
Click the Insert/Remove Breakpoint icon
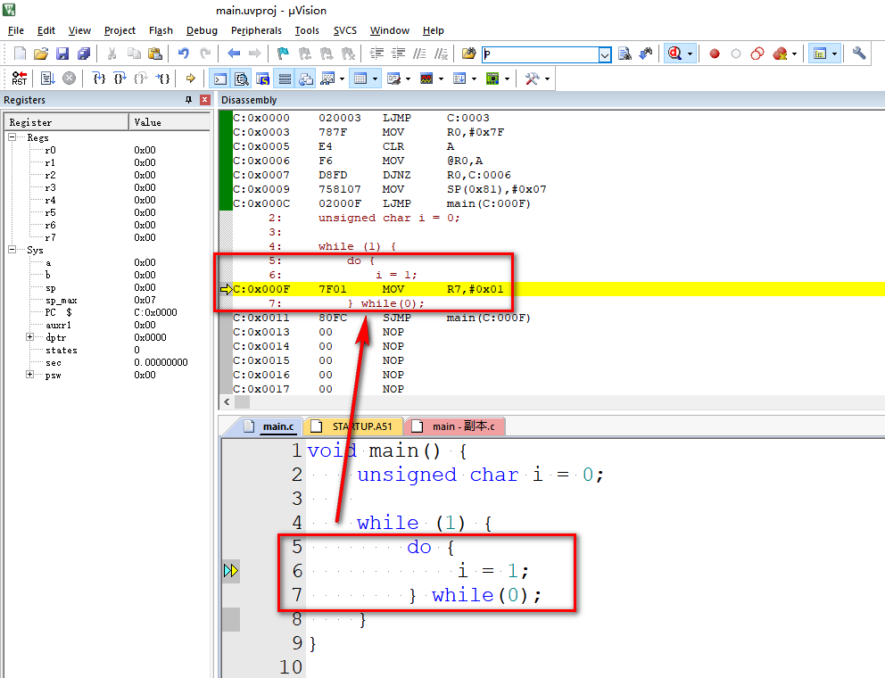coord(715,54)
